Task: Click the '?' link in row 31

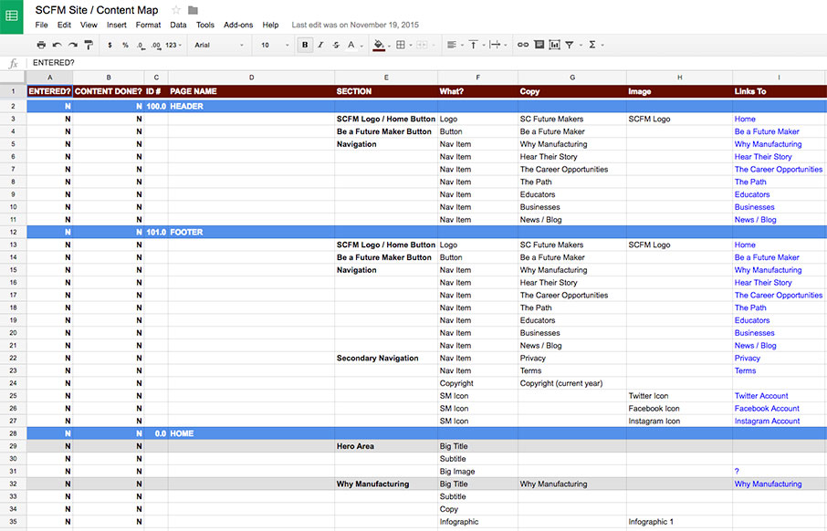Action: (x=737, y=472)
